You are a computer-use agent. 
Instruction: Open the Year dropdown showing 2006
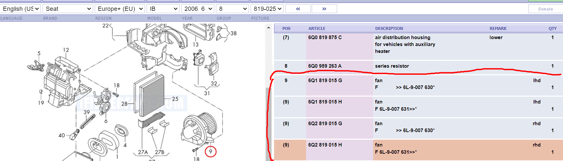[x=198, y=9]
